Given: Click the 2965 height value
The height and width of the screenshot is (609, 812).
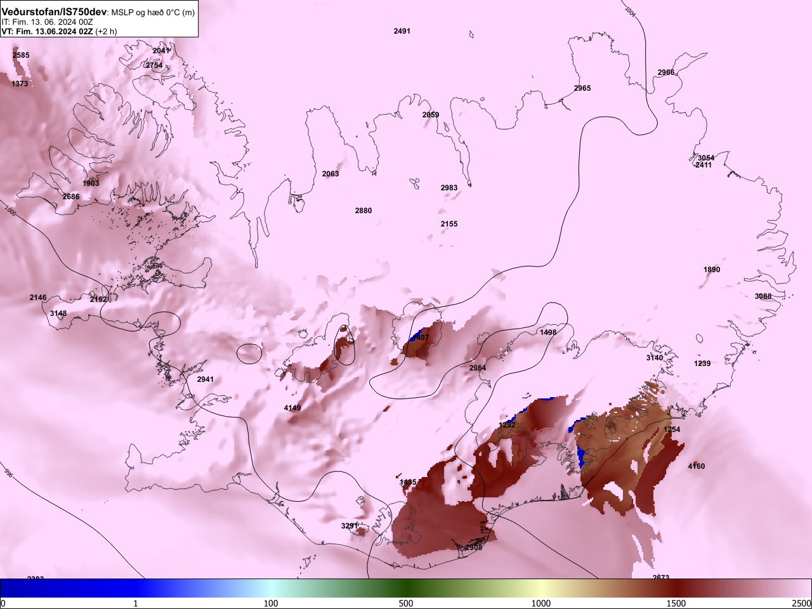Looking at the screenshot, I should [582, 88].
